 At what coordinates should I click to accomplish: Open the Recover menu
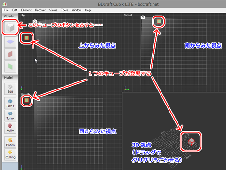click(40, 10)
